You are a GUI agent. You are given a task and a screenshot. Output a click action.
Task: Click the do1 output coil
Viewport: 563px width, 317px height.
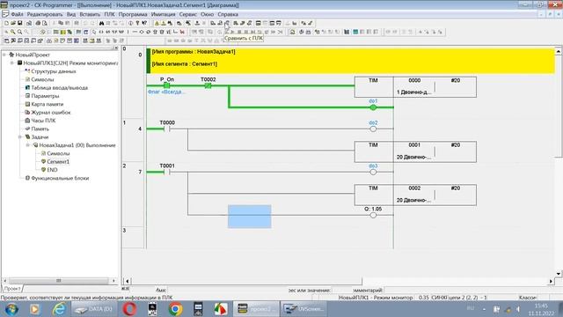coord(373,107)
